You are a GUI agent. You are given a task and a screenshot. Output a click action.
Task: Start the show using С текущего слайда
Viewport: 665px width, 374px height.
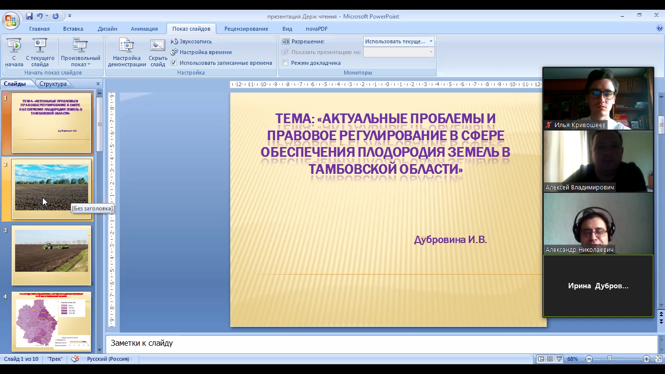(x=40, y=53)
